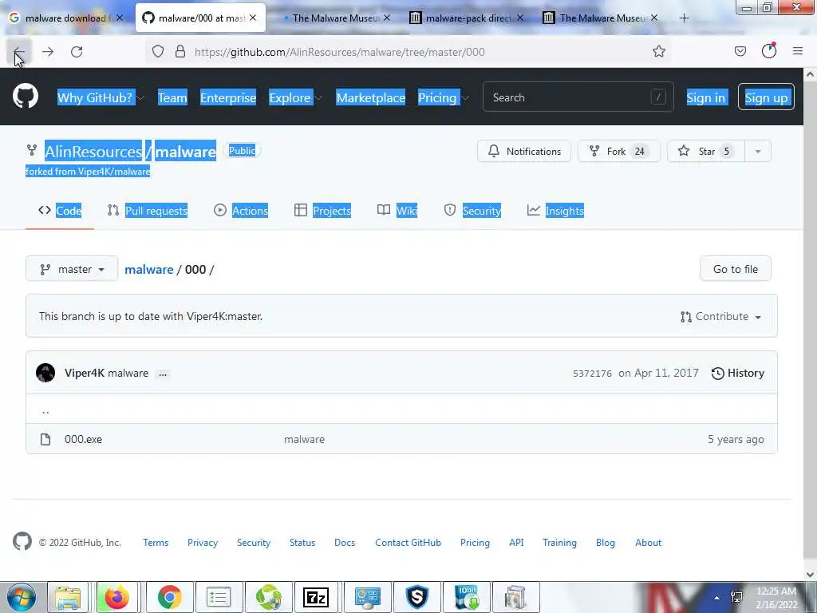The height and width of the screenshot is (613, 817).
Task: Click the Notifications button
Action: [524, 151]
